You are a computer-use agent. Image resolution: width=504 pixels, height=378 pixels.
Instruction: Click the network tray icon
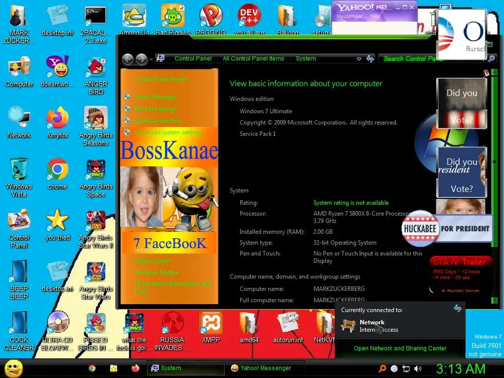tap(406, 369)
